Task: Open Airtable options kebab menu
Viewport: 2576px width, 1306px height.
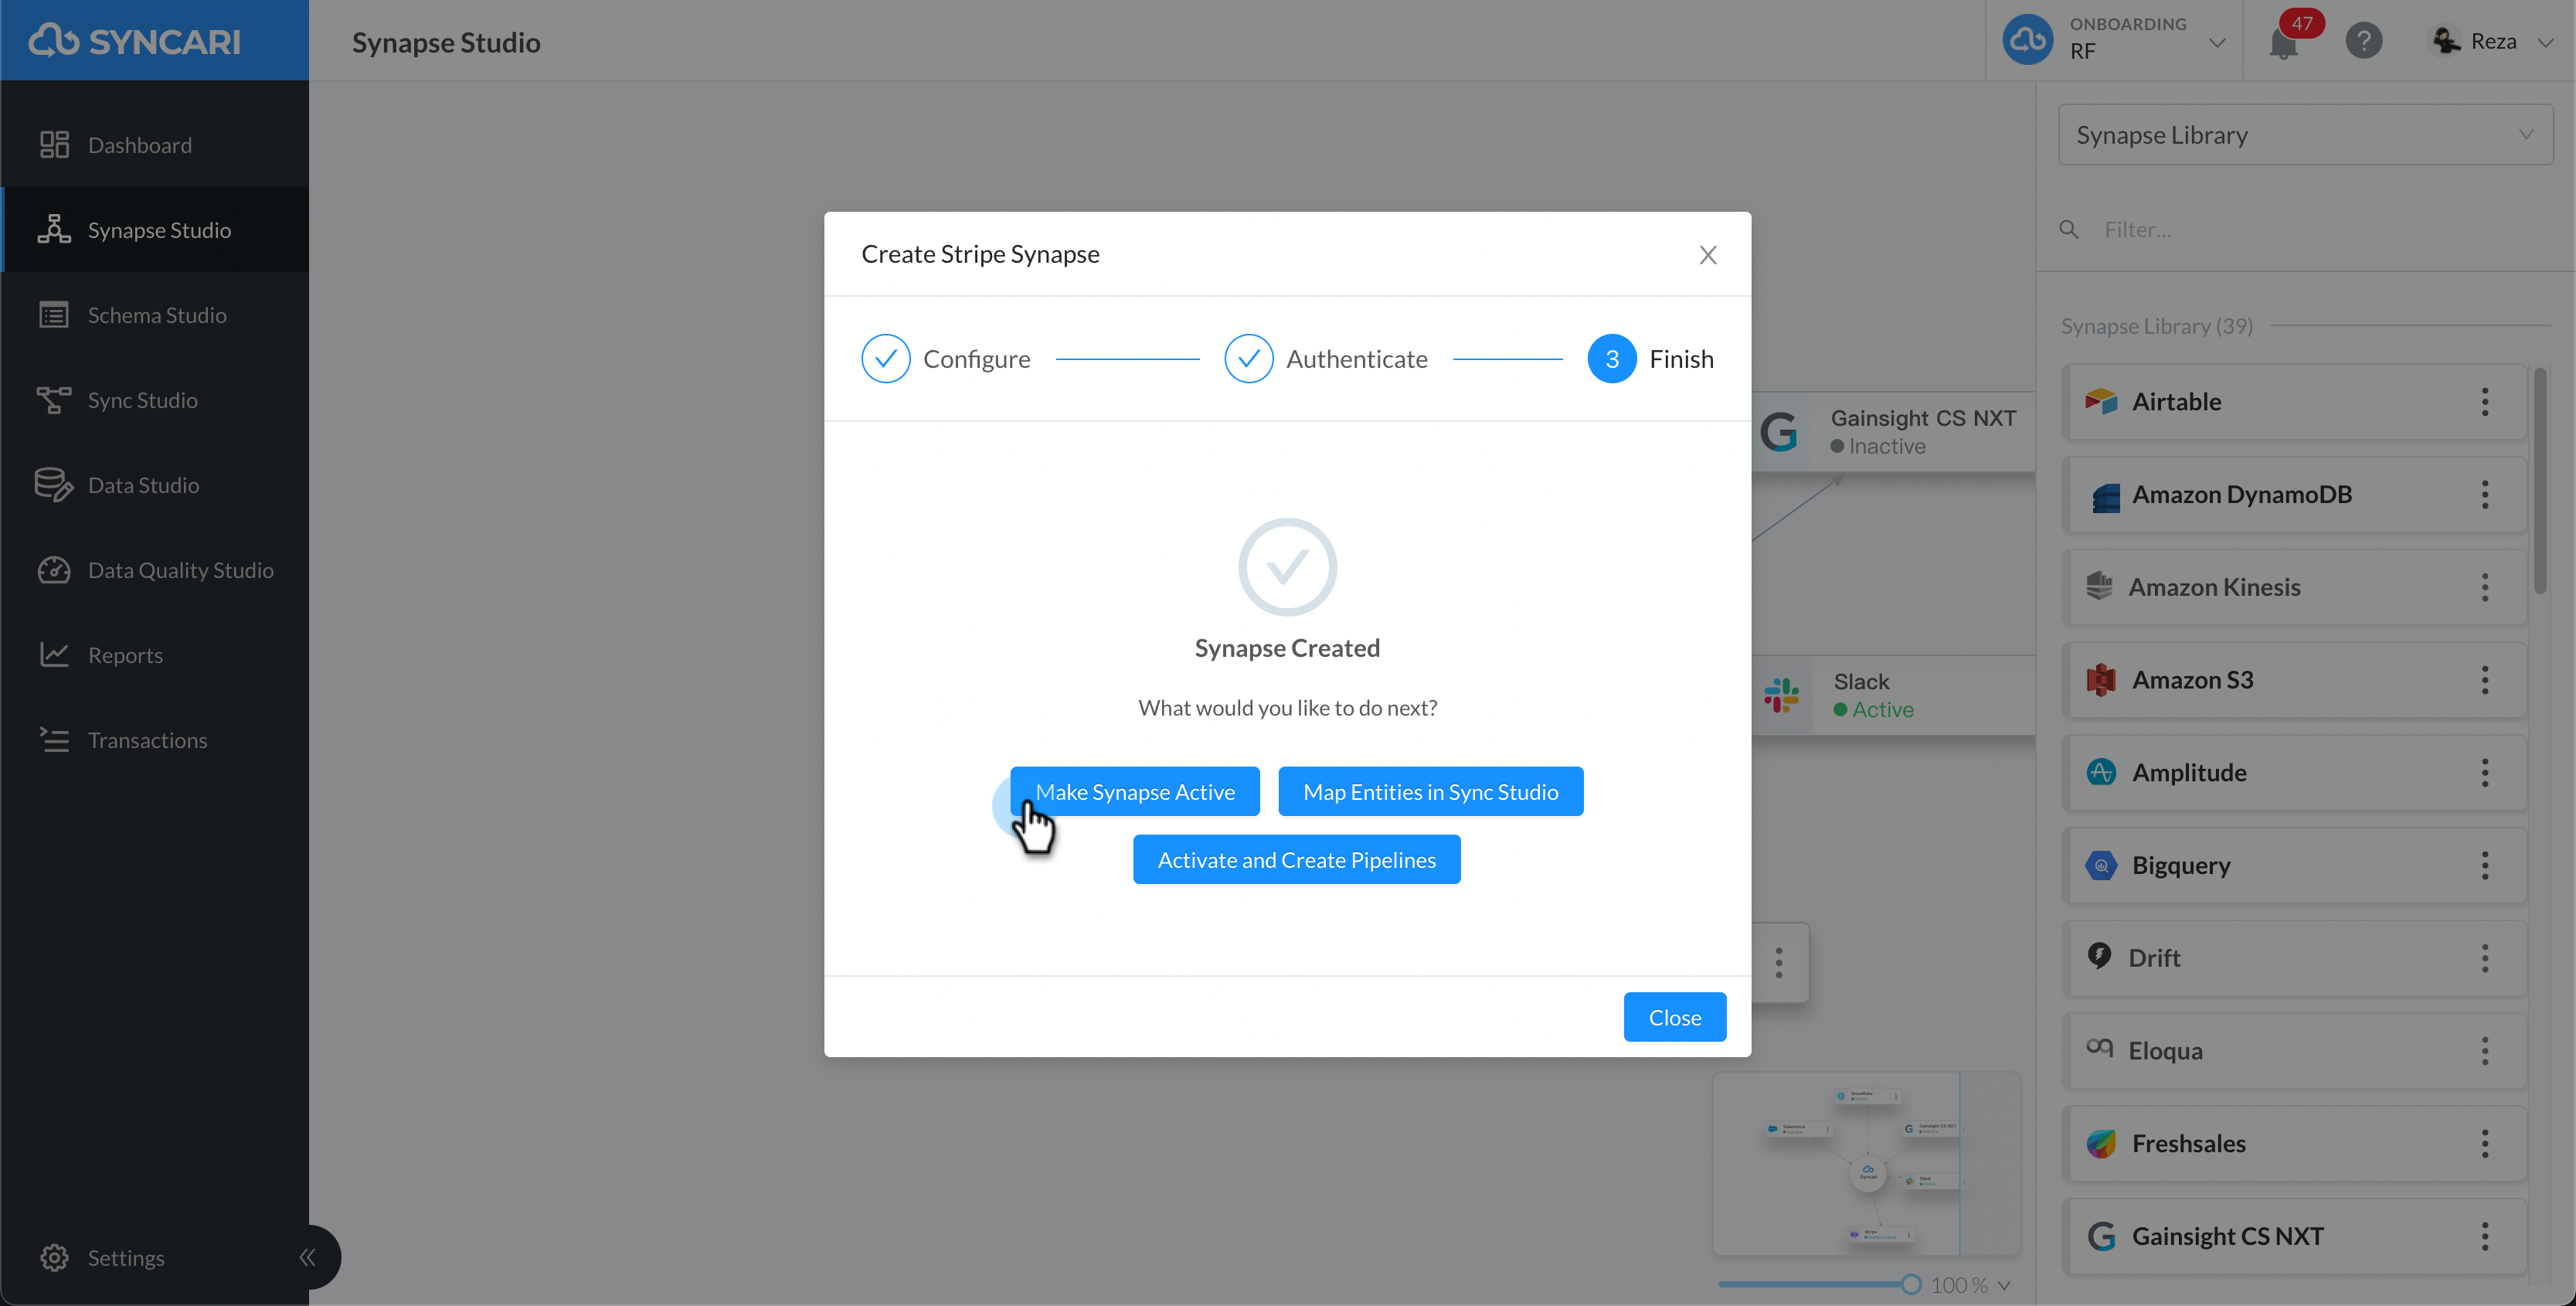Action: point(2485,402)
